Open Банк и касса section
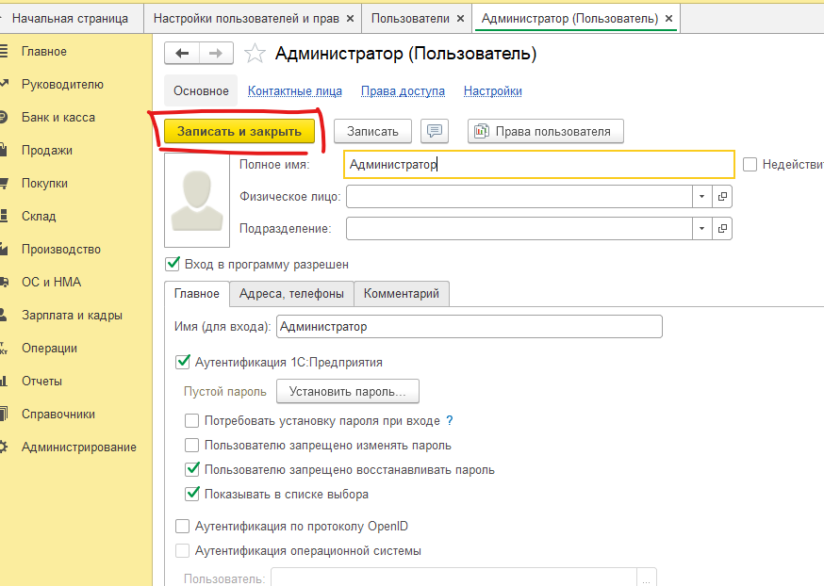 (x=58, y=117)
